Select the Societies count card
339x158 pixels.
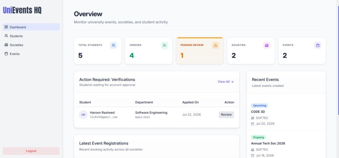(251, 51)
